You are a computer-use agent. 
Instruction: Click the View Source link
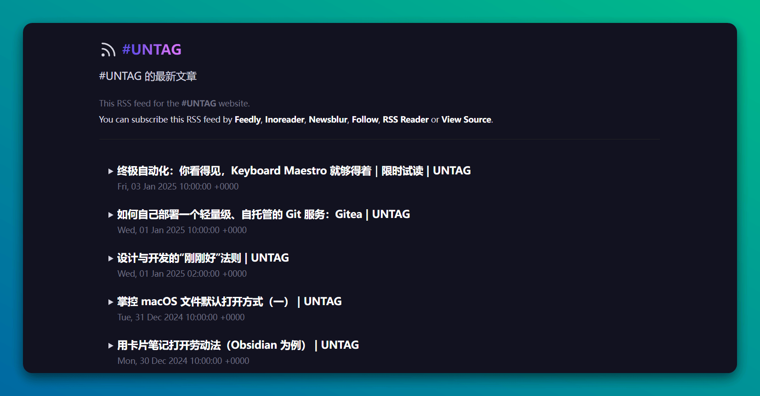466,120
